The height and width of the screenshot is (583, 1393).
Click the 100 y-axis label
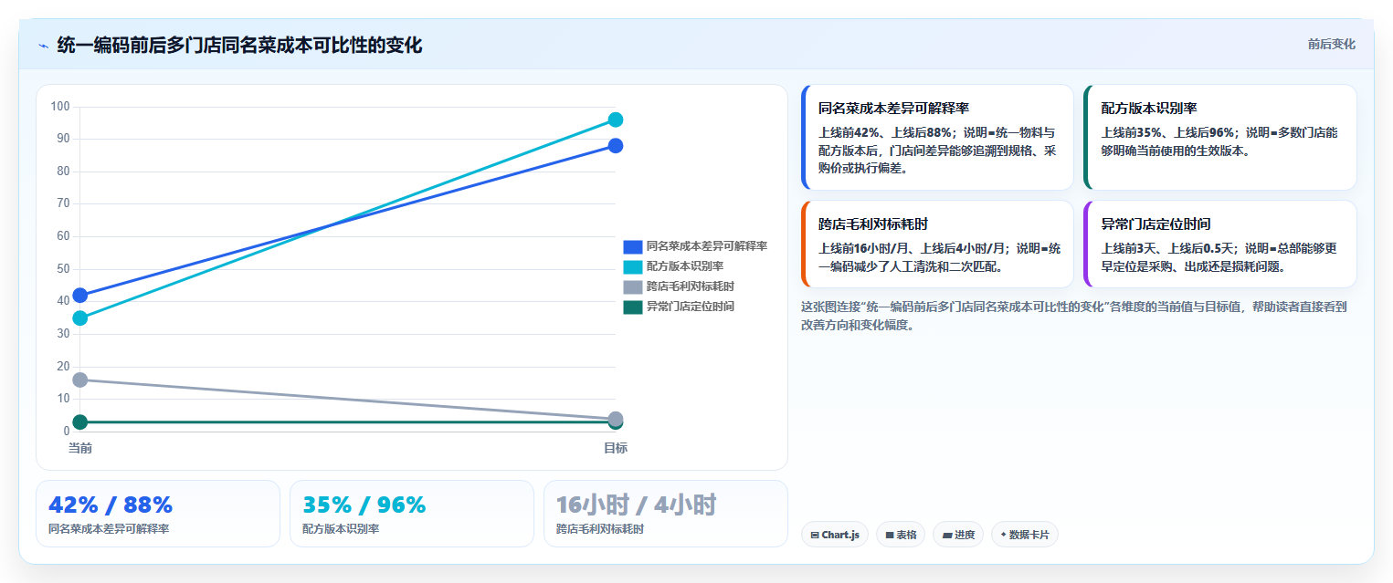tap(60, 107)
